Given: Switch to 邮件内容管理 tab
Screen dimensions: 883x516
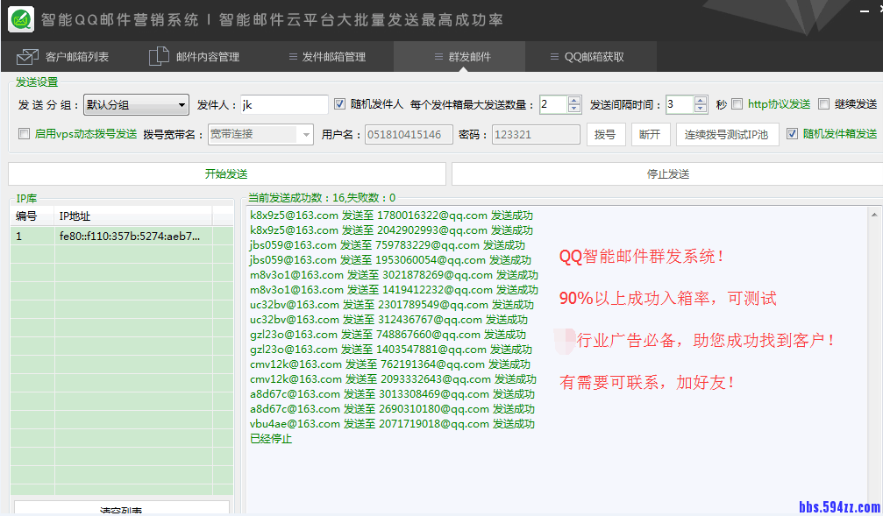Looking at the screenshot, I should point(196,57).
